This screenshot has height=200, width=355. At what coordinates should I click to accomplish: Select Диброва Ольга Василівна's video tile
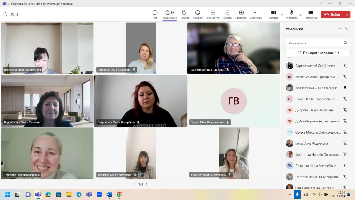click(x=141, y=48)
